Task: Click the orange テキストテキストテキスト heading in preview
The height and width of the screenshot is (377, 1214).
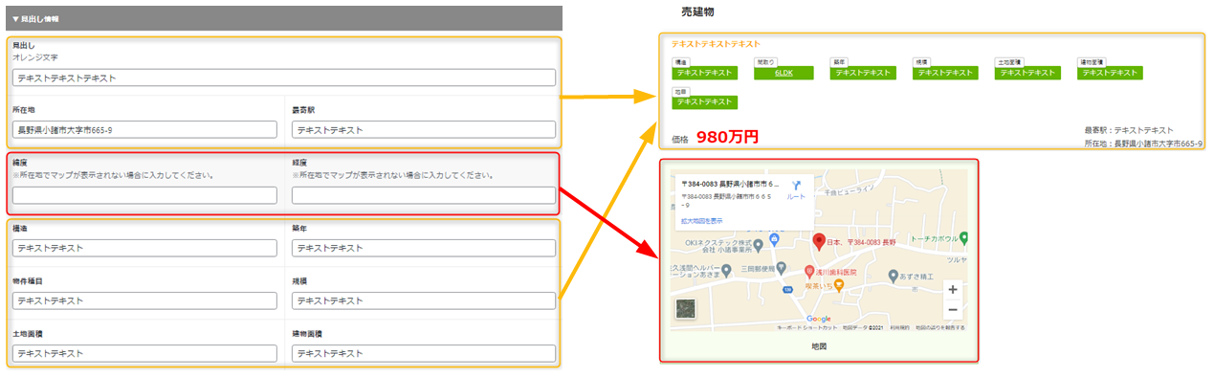Action: coord(716,44)
